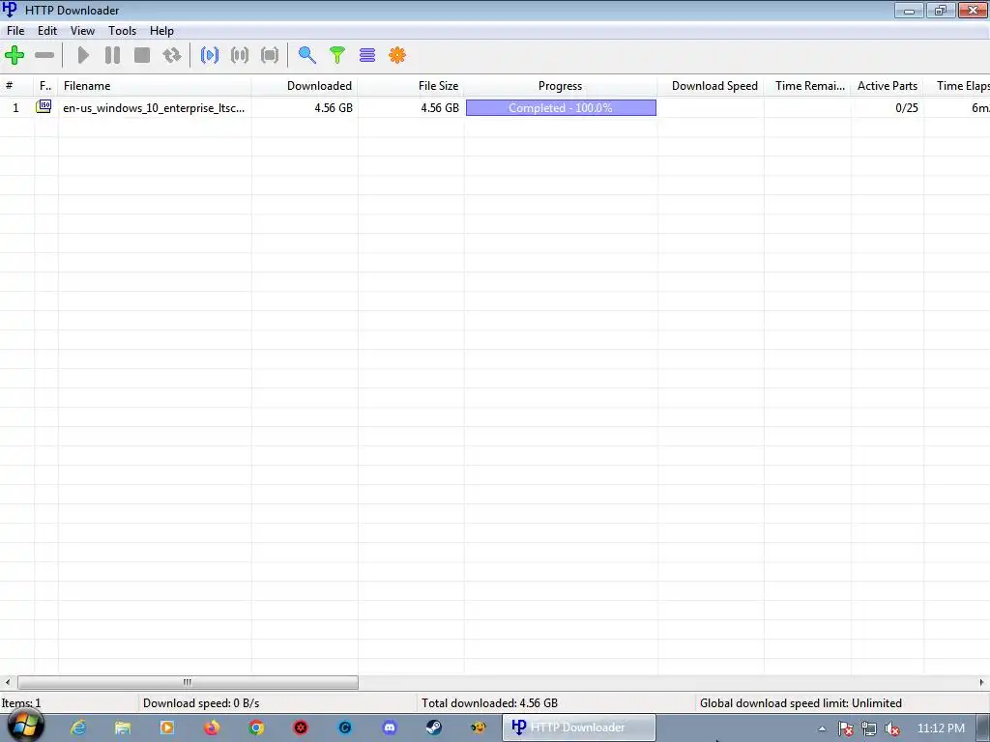990x742 pixels.
Task: Sort by the Download Speed column header
Action: click(711, 86)
